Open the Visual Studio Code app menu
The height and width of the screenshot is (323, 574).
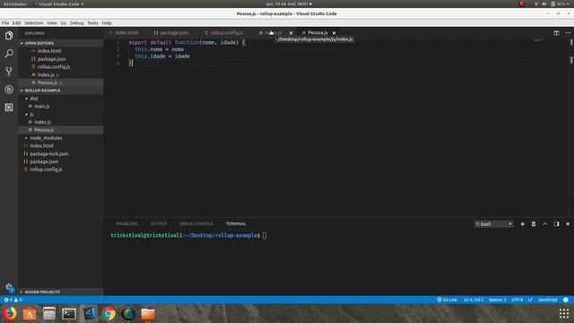coord(58,4)
